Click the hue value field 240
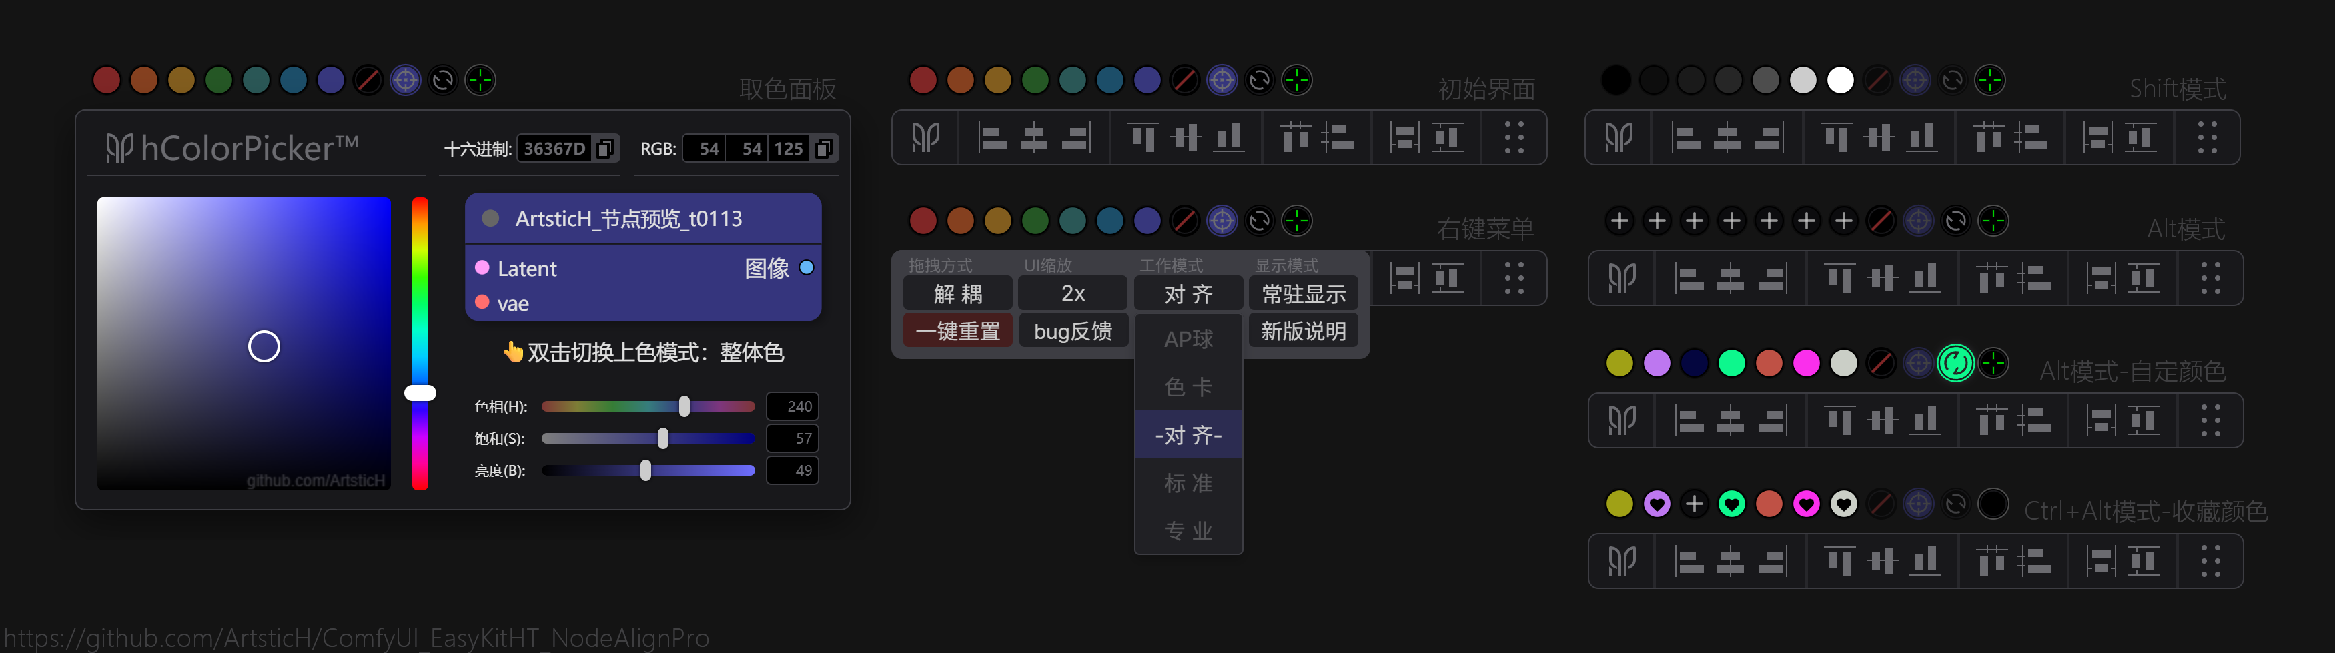The height and width of the screenshot is (653, 2335). tap(793, 406)
